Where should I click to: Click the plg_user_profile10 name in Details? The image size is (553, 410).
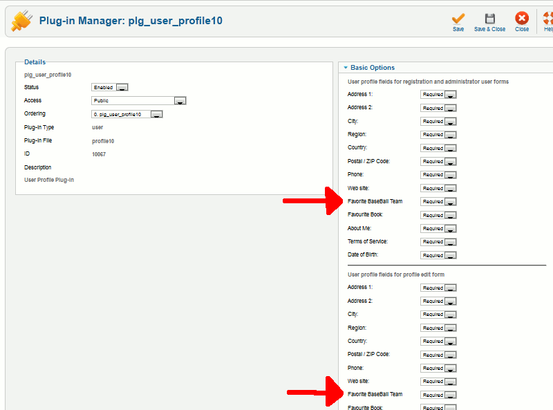click(x=48, y=75)
